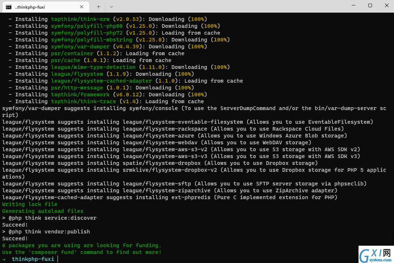Click the text 'symfony/polyfill-php80'
Image resolution: width=394 pixels, height=263 pixels.
[87, 26]
